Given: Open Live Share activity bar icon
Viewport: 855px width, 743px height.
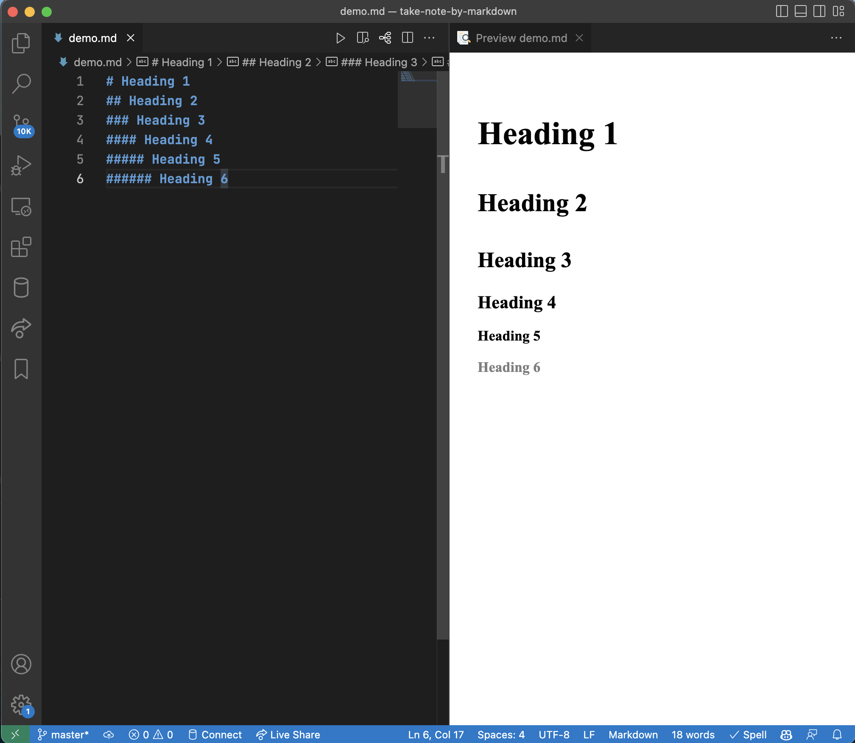Looking at the screenshot, I should tap(21, 329).
